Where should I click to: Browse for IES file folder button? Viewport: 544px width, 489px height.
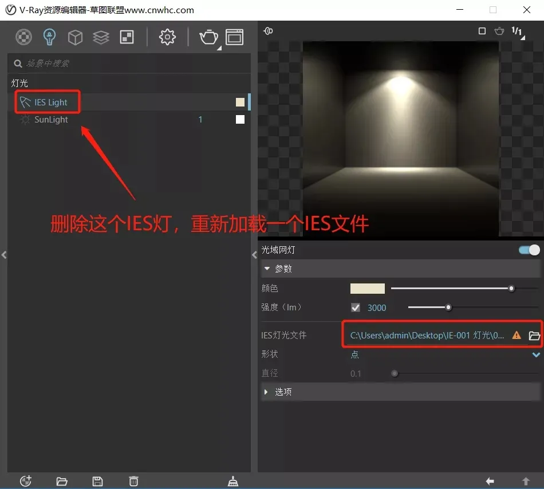pyautogui.click(x=534, y=336)
